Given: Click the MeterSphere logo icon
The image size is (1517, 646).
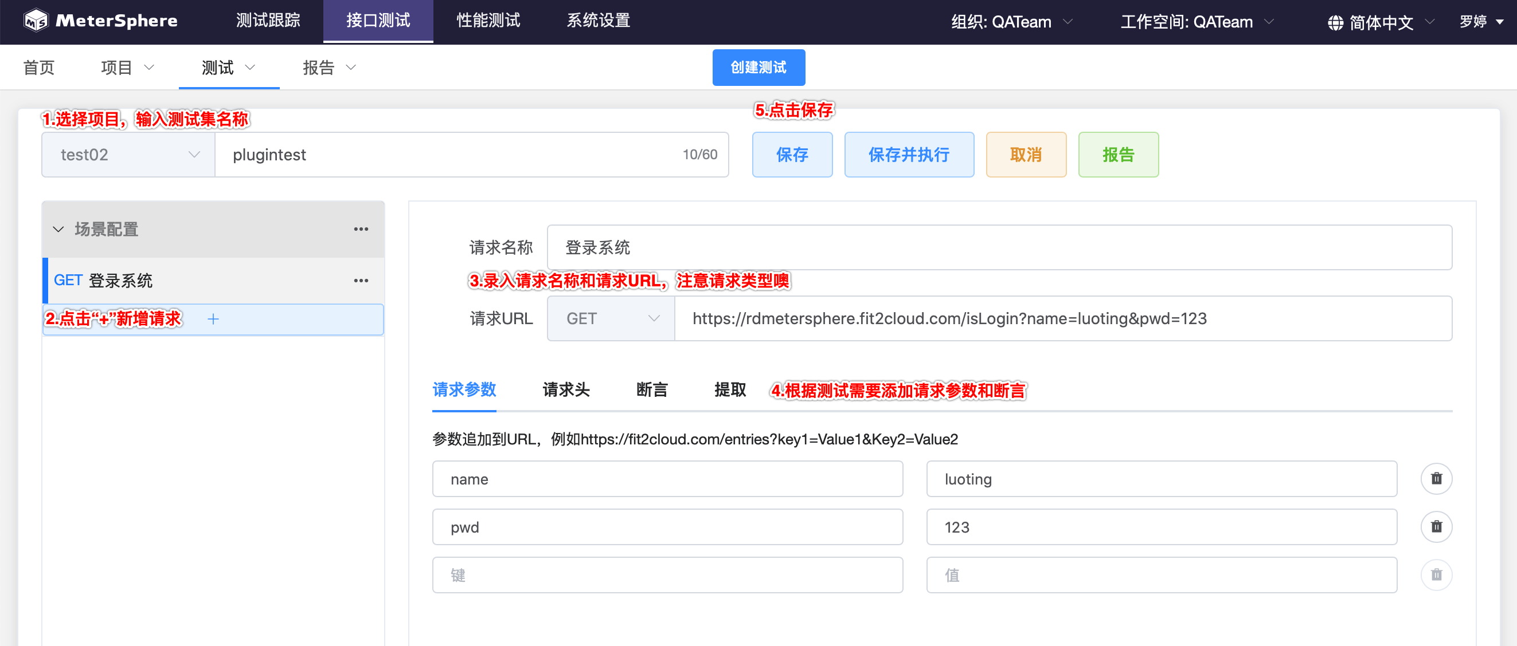Looking at the screenshot, I should [x=36, y=21].
